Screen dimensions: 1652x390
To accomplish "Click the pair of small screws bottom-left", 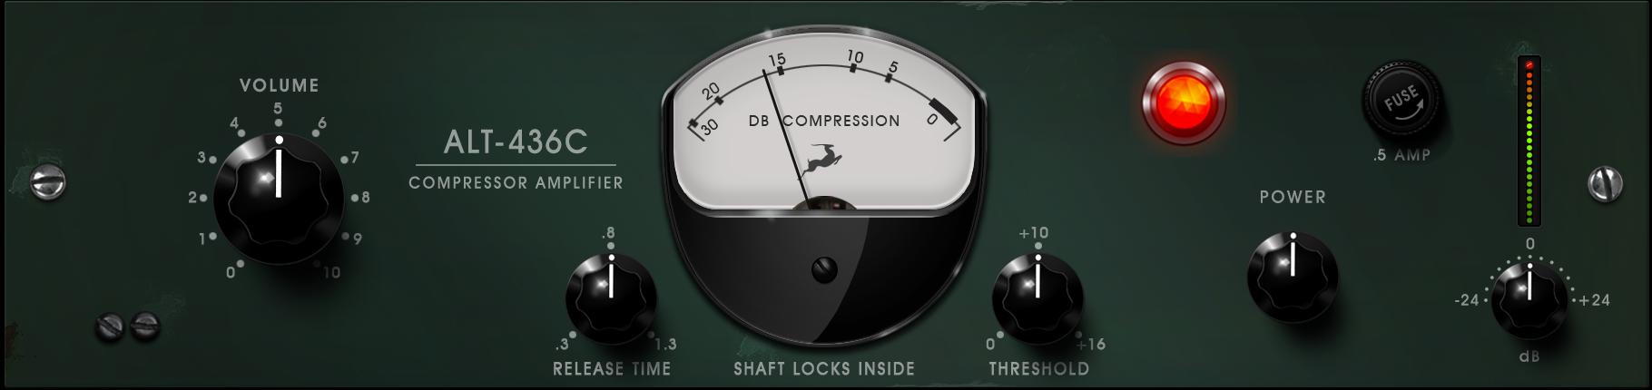I will [x=127, y=326].
